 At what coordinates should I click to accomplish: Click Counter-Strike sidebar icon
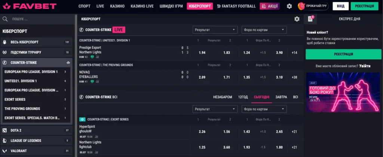[x=4, y=63]
